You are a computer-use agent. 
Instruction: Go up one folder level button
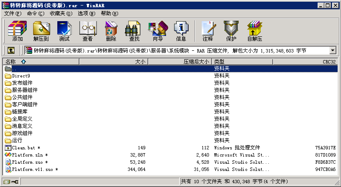(11, 51)
